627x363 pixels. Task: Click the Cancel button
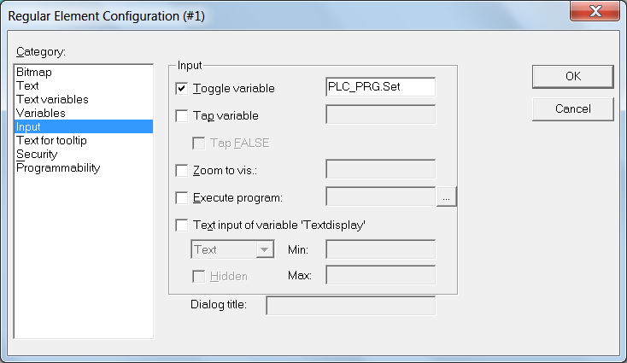(x=572, y=109)
